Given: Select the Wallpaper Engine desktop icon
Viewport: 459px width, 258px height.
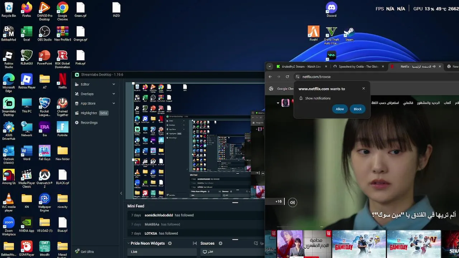Looking at the screenshot, I should (x=44, y=203).
